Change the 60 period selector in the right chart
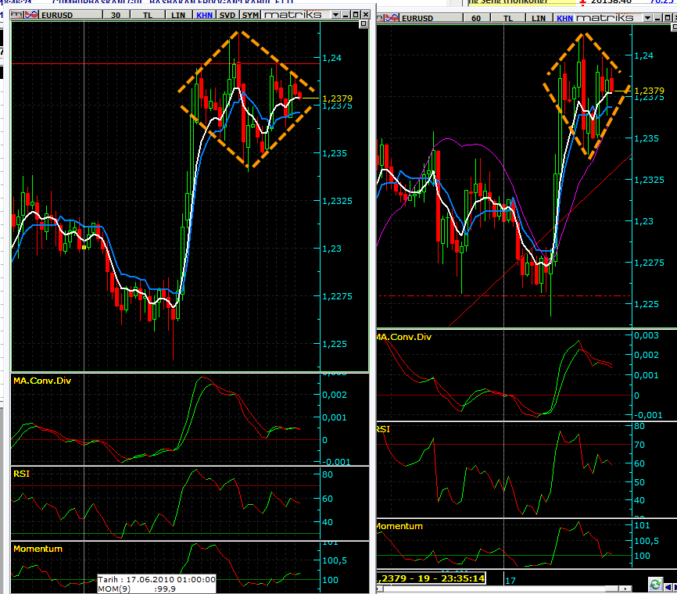The width and height of the screenshot is (677, 594). [x=476, y=18]
